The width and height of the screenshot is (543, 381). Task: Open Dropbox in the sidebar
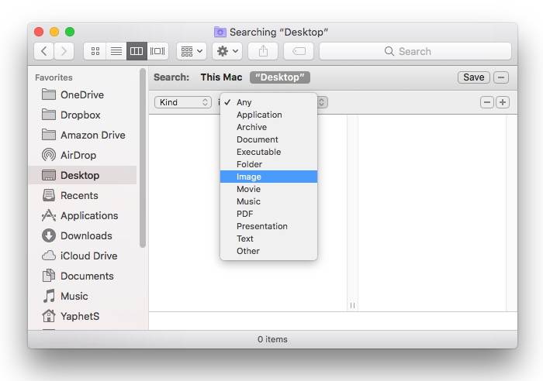tap(82, 115)
